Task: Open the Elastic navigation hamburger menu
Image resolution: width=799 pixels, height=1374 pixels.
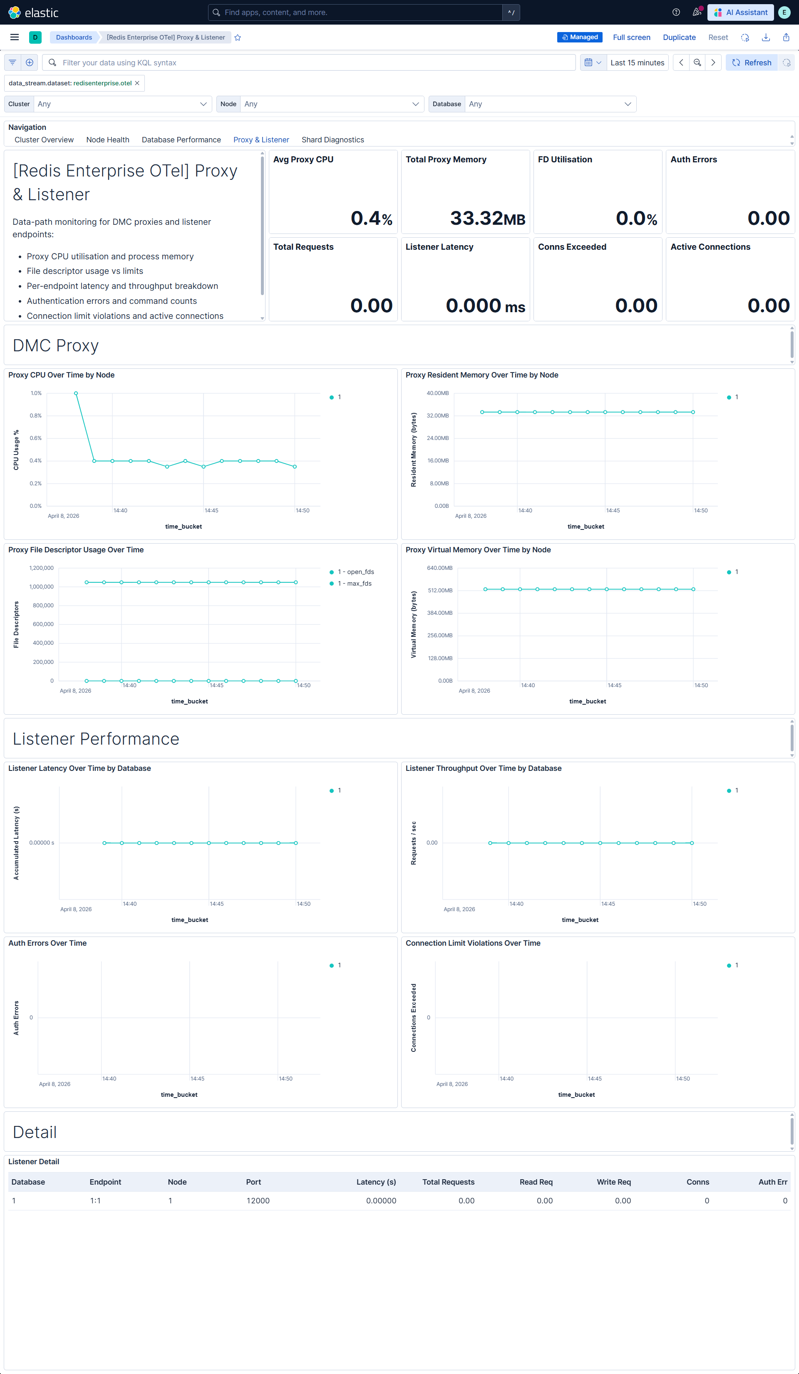Action: (x=14, y=37)
